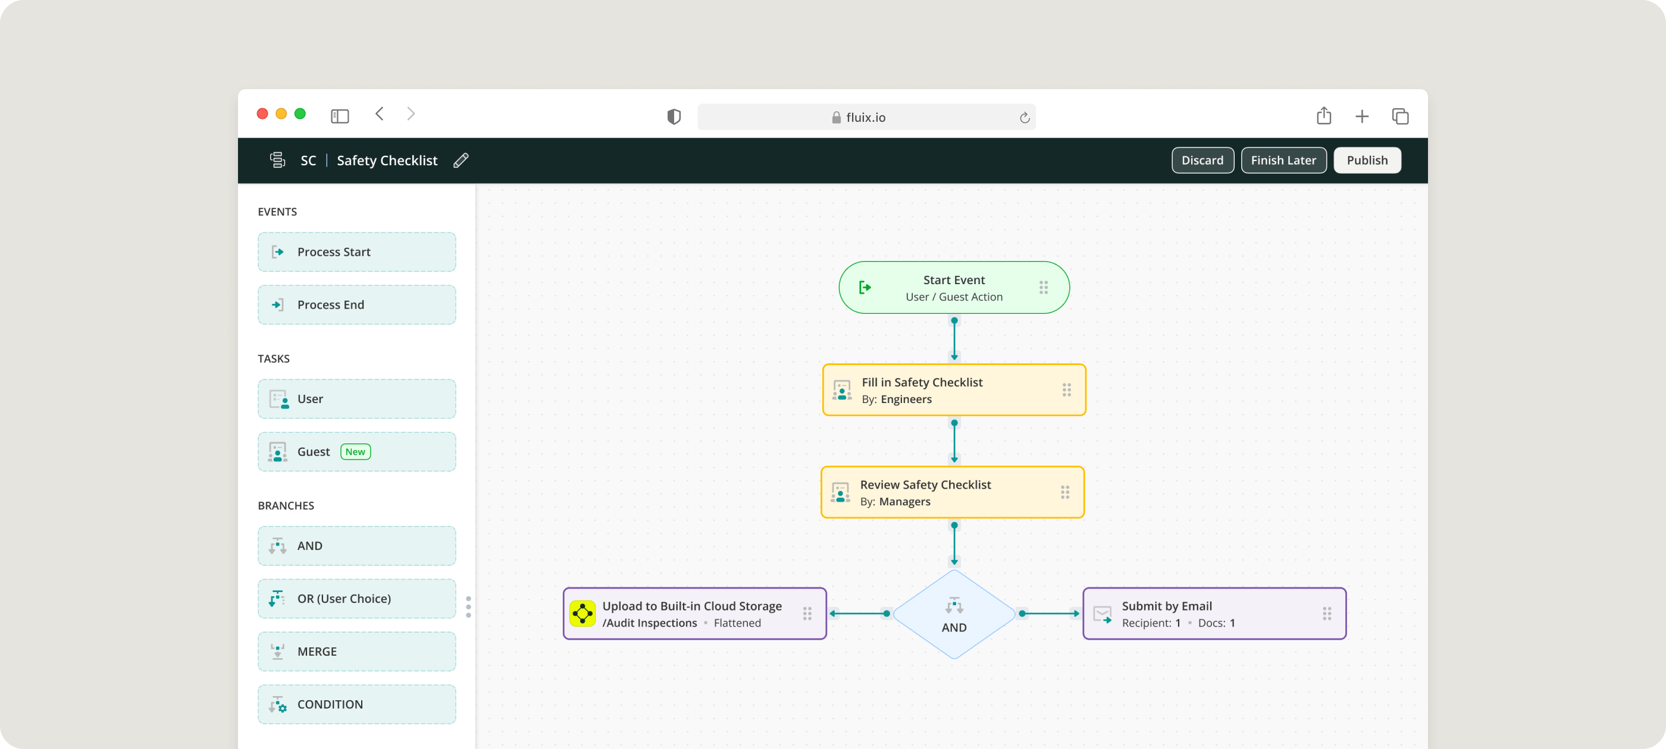Click the pencil edit icon beside Safety Checklist

coord(461,160)
